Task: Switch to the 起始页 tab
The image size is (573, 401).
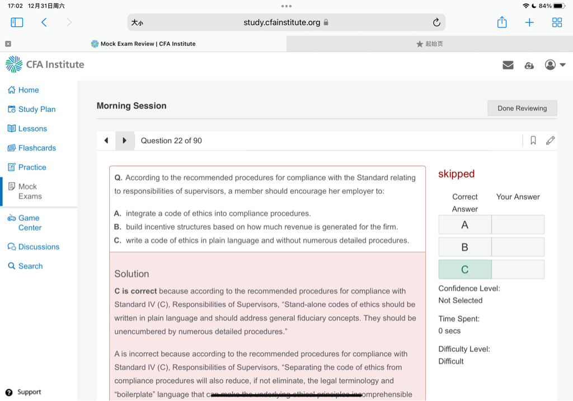Action: pyautogui.click(x=429, y=44)
